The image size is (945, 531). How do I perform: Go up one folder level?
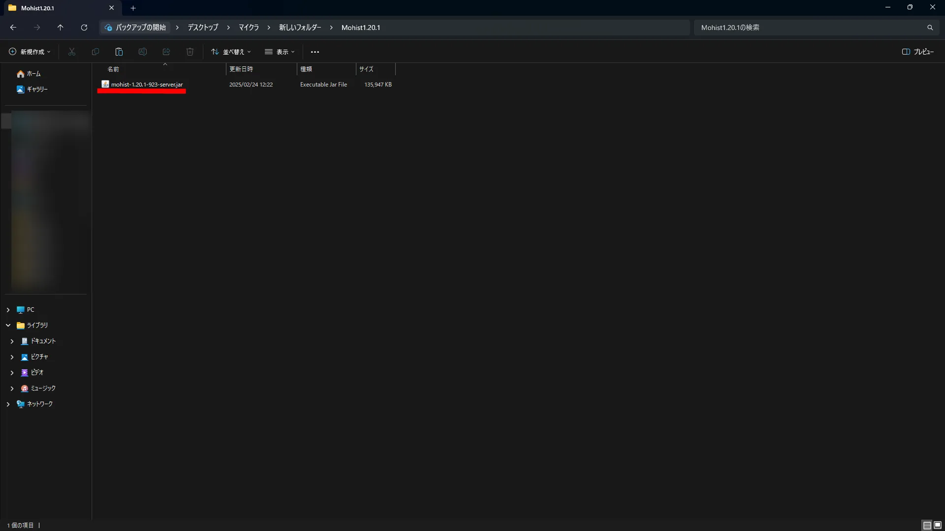[60, 28]
